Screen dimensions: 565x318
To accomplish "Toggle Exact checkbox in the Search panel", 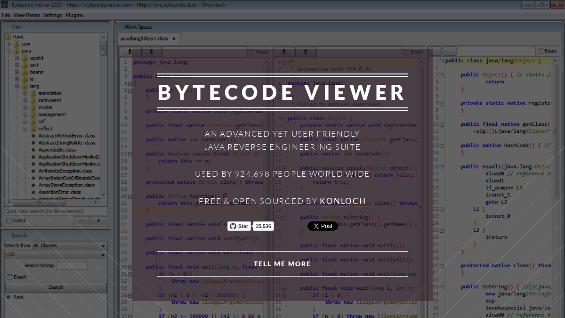I will tap(9, 277).
